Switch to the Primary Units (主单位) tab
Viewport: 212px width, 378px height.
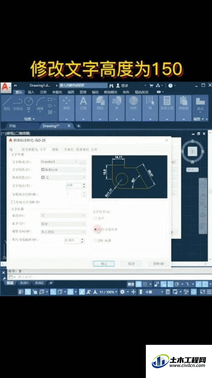tap(69, 150)
